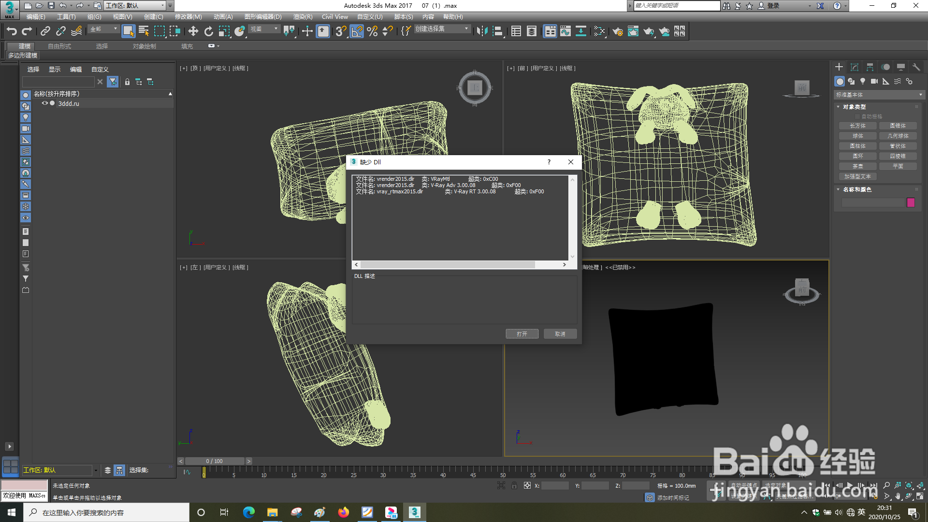Select the Move transform tool
928x522 pixels.
(x=193, y=31)
